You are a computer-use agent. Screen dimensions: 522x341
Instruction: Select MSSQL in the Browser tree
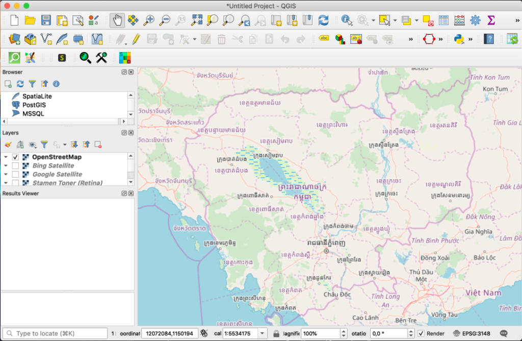(33, 114)
